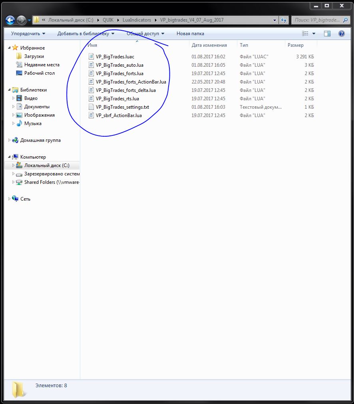Click the change view icon in toolbar
Image resolution: width=354 pixels, height=404 pixels.
coord(306,34)
